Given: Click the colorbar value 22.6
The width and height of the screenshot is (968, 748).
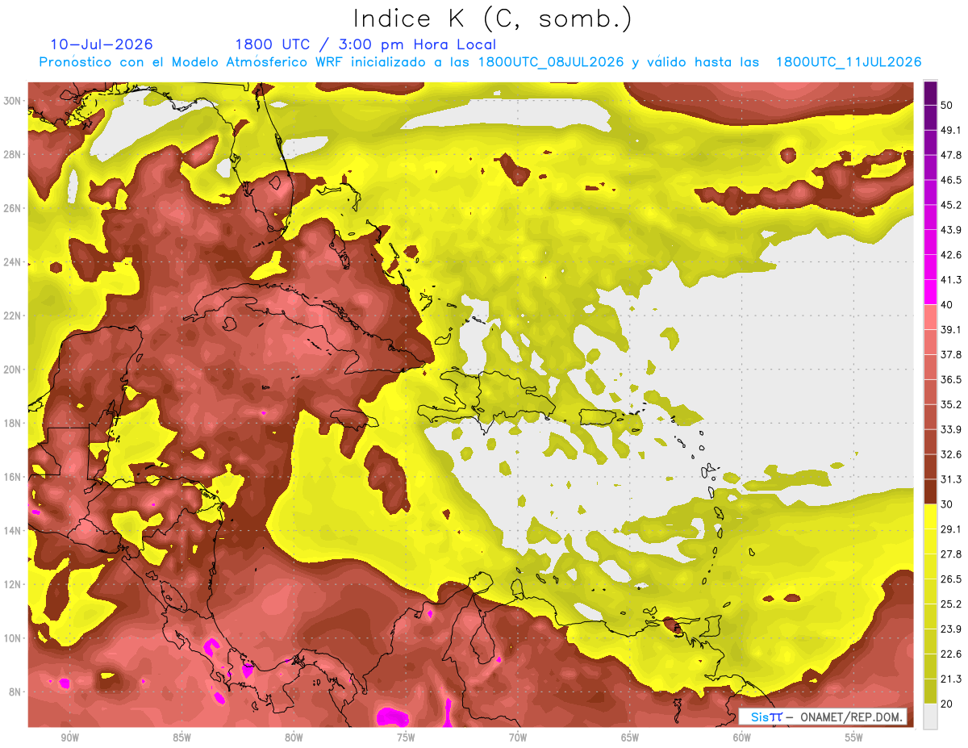Looking at the screenshot, I should click(x=951, y=654).
